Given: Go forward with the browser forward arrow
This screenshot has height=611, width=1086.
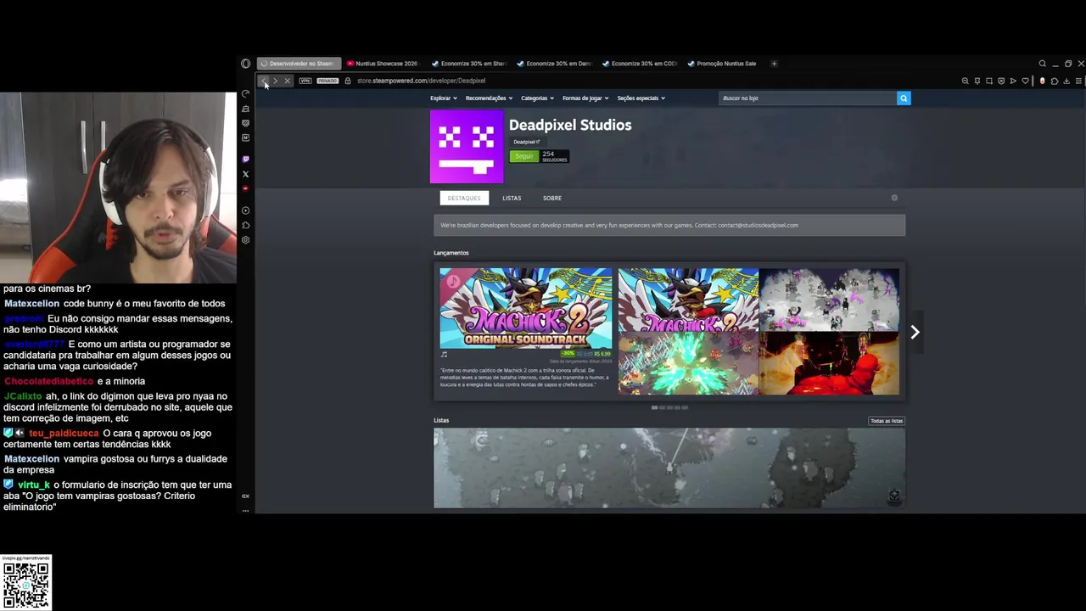Looking at the screenshot, I should coord(275,81).
